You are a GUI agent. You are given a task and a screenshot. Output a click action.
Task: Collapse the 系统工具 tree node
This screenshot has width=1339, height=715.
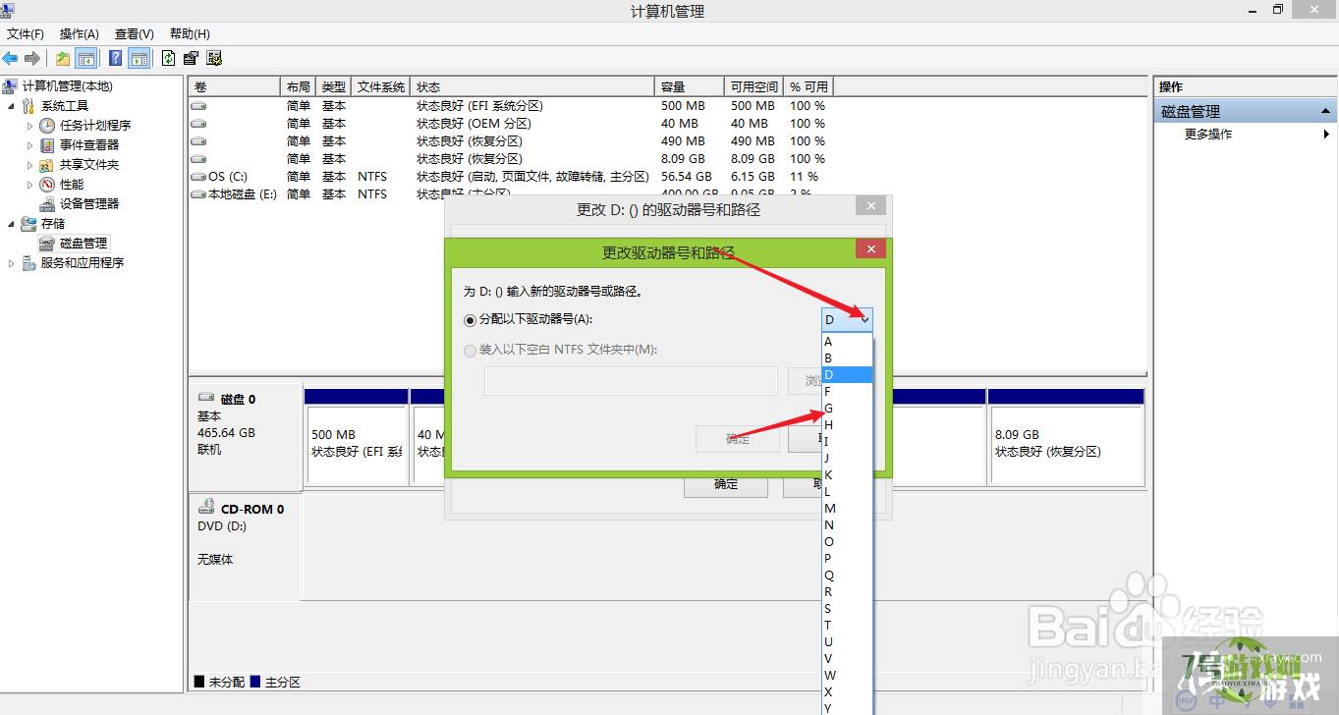(x=12, y=106)
